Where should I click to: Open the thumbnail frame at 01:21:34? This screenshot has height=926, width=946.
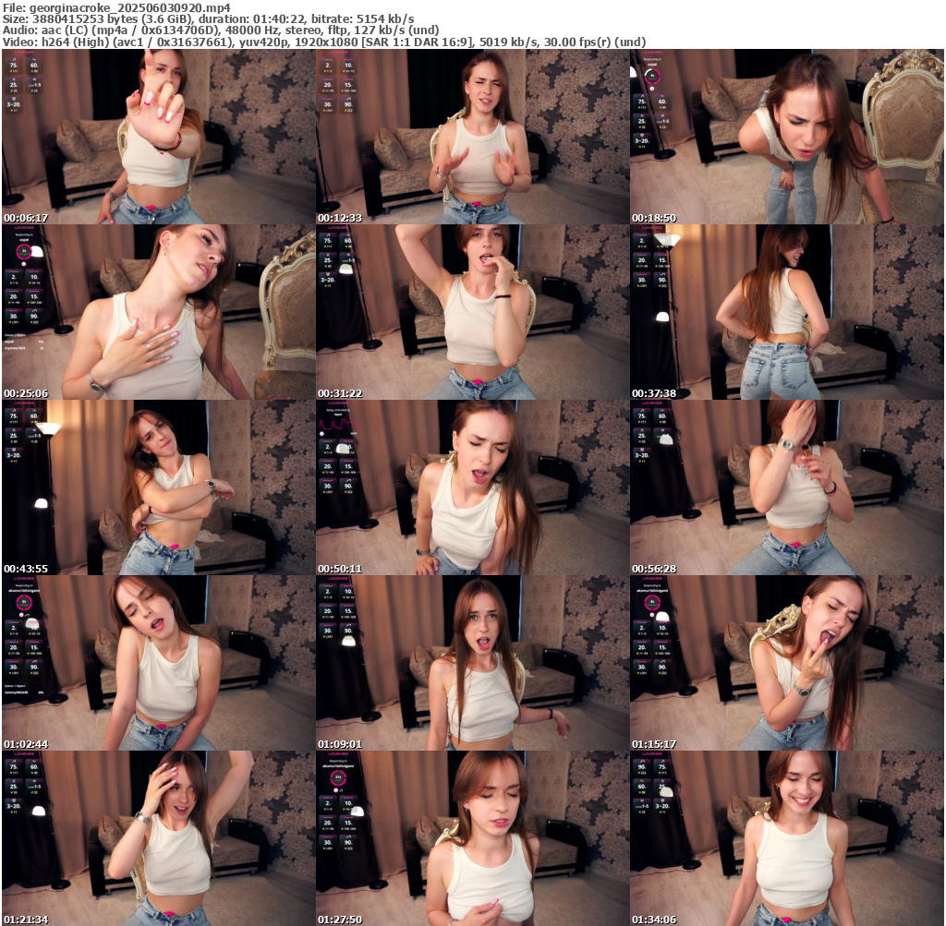point(158,838)
